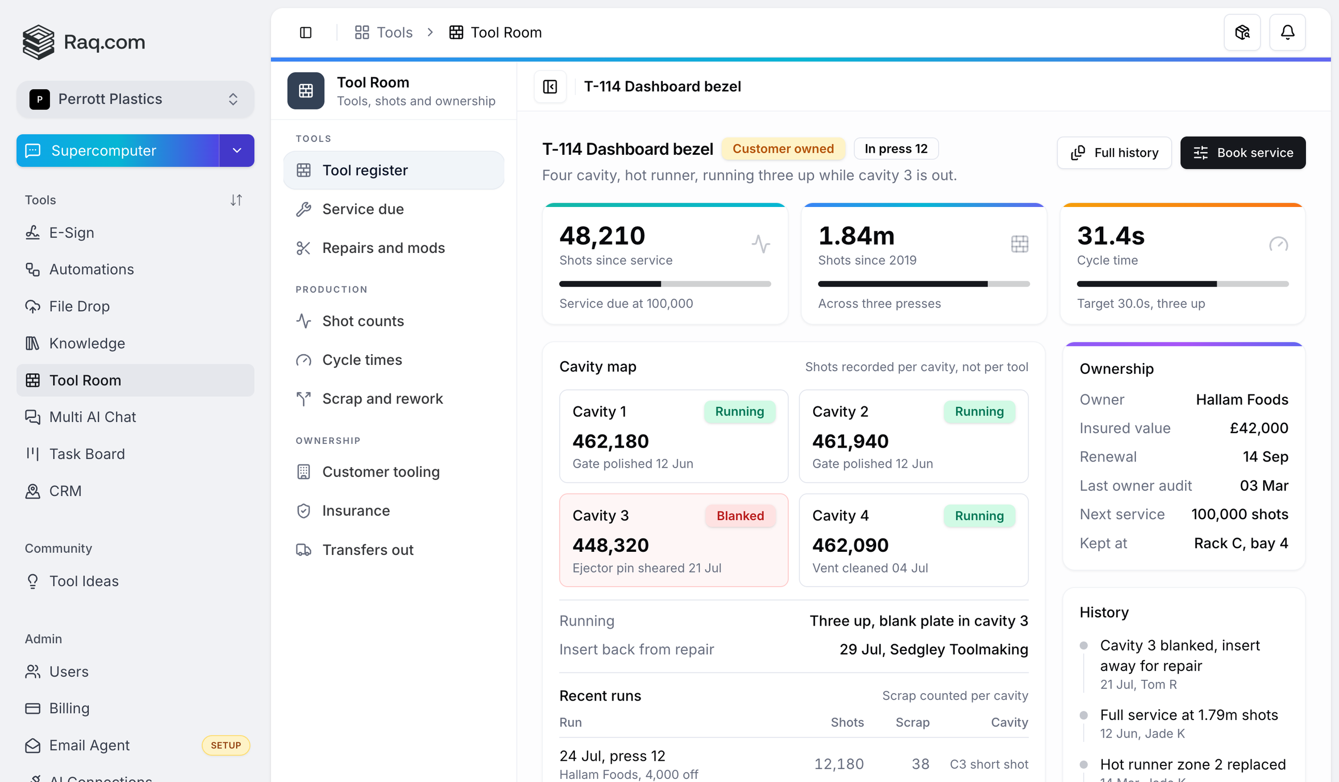Open Service due section
The height and width of the screenshot is (782, 1339).
click(x=394, y=209)
